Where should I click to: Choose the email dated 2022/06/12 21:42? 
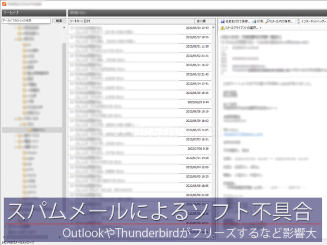coord(140,76)
